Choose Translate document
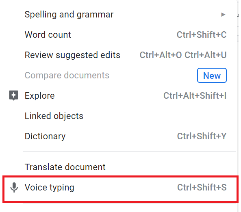The height and width of the screenshot is (212, 241). point(65,167)
